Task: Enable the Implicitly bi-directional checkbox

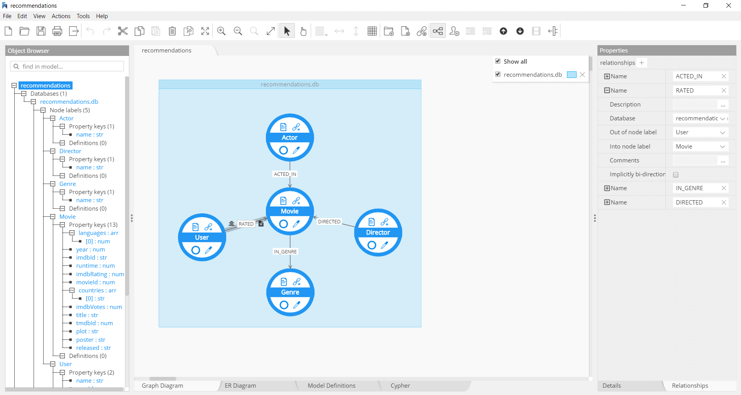Action: (x=676, y=175)
